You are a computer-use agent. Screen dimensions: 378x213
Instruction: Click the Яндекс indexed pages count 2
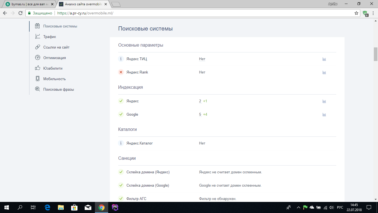click(x=200, y=101)
